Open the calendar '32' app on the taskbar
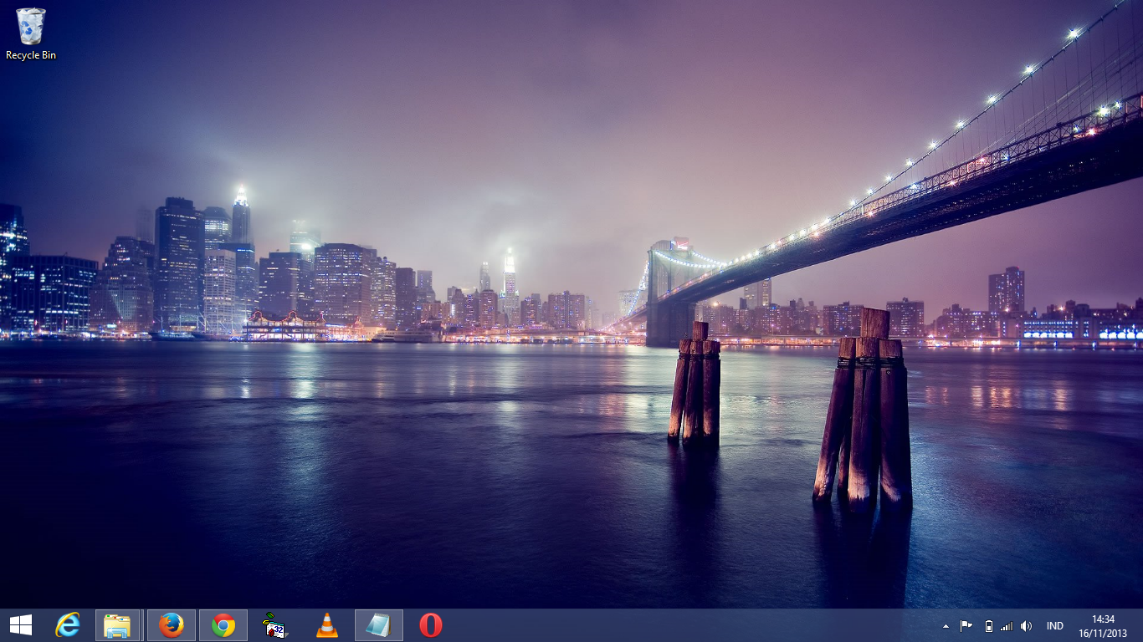The width and height of the screenshot is (1143, 642). coord(274,624)
